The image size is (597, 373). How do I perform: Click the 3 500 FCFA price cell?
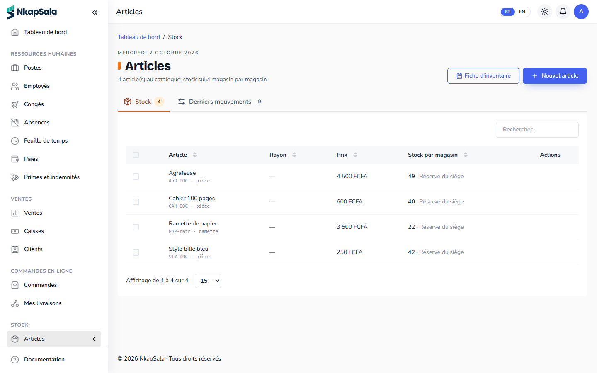pyautogui.click(x=352, y=227)
